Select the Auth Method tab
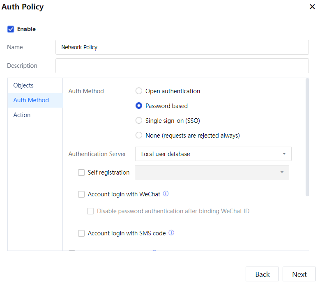This screenshot has width=320, height=283. [x=31, y=100]
